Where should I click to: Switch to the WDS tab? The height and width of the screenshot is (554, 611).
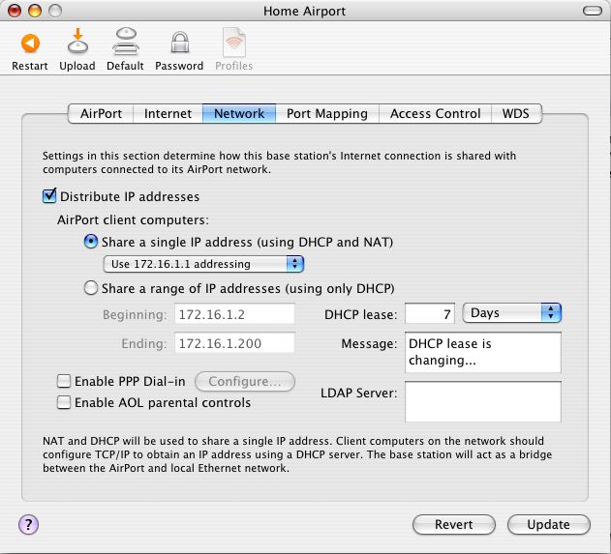point(516,113)
